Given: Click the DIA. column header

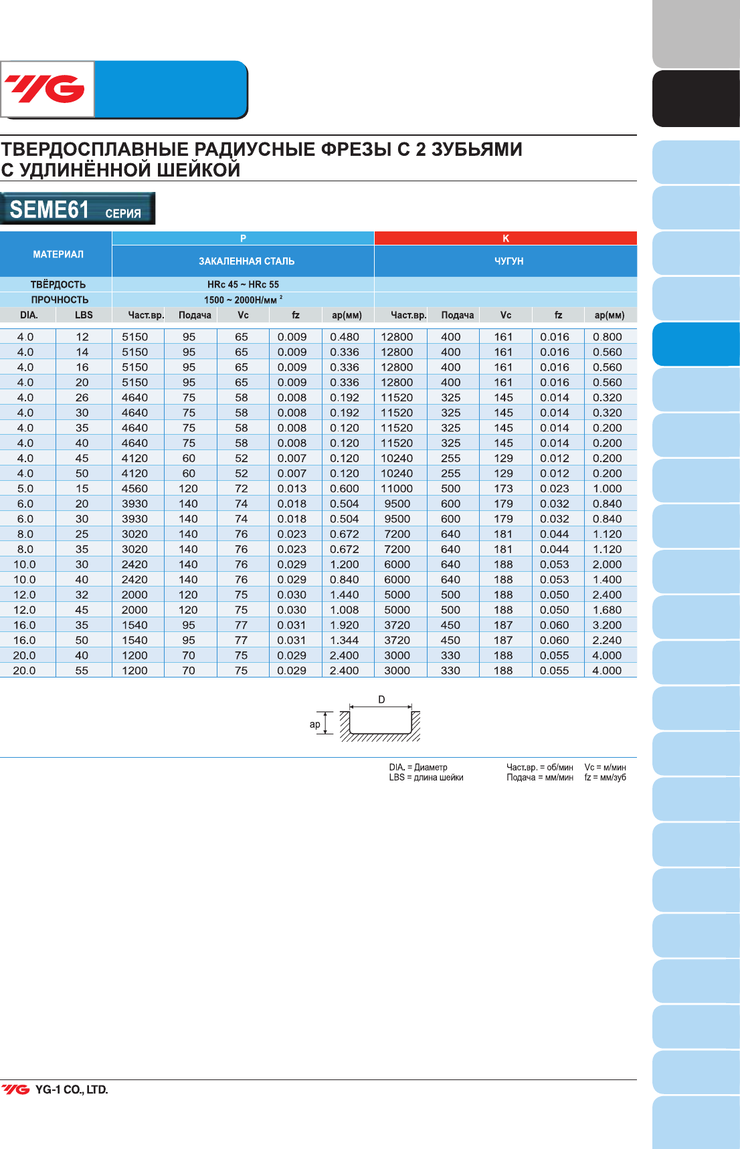Looking at the screenshot, I should point(29,315).
